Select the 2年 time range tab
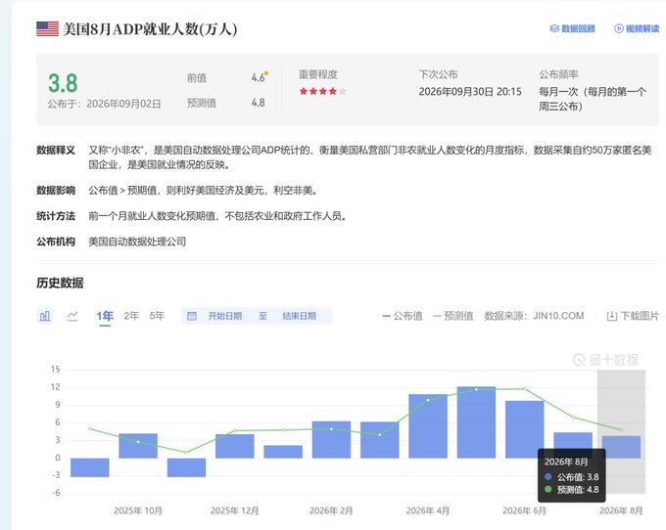The width and height of the screenshot is (666, 530). click(x=131, y=316)
